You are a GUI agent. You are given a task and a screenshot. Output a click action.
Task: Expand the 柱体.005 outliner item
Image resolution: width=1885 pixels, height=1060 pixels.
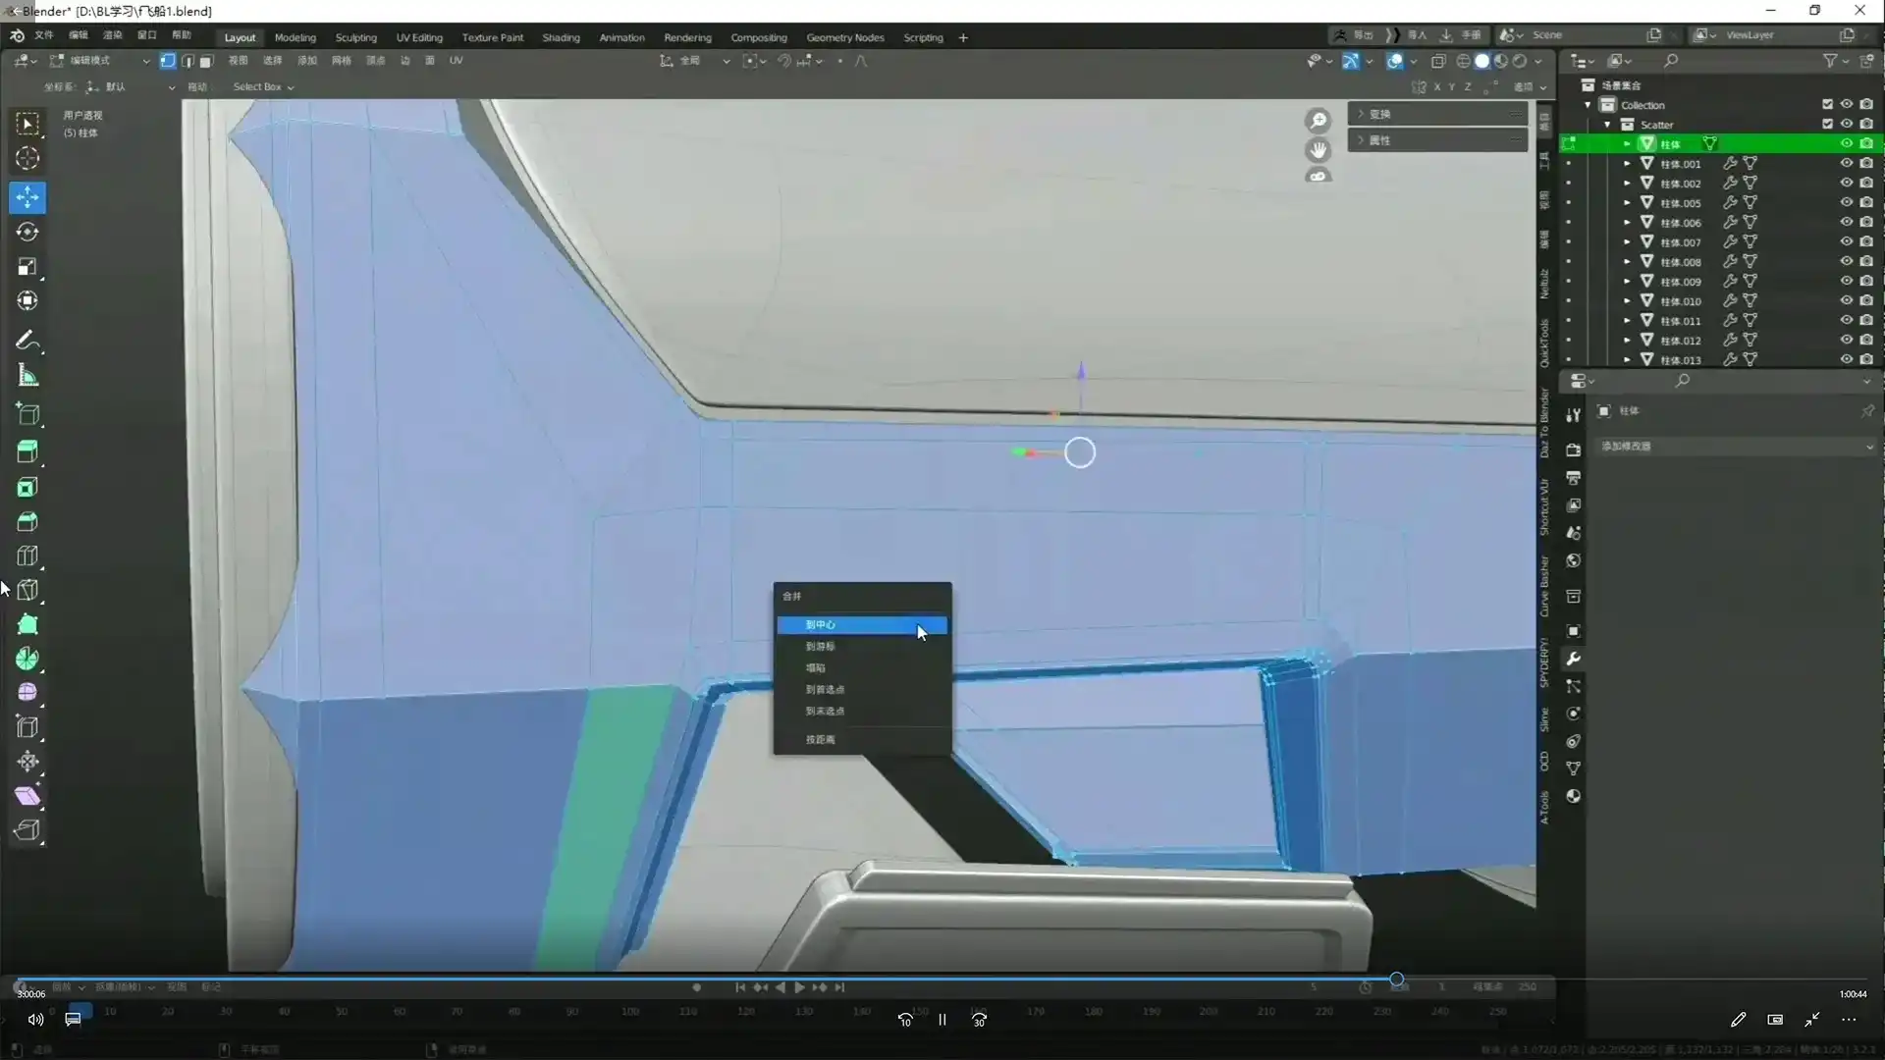pos(1627,203)
